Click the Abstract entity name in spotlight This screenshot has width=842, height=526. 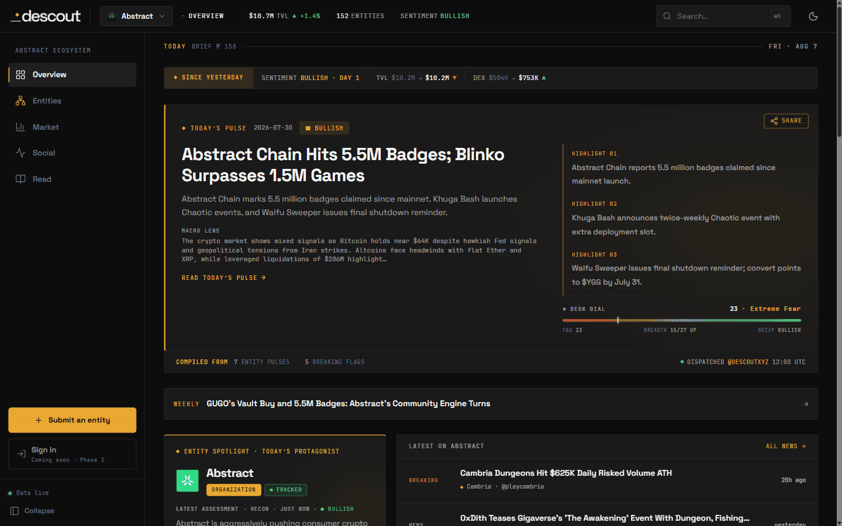point(230,473)
